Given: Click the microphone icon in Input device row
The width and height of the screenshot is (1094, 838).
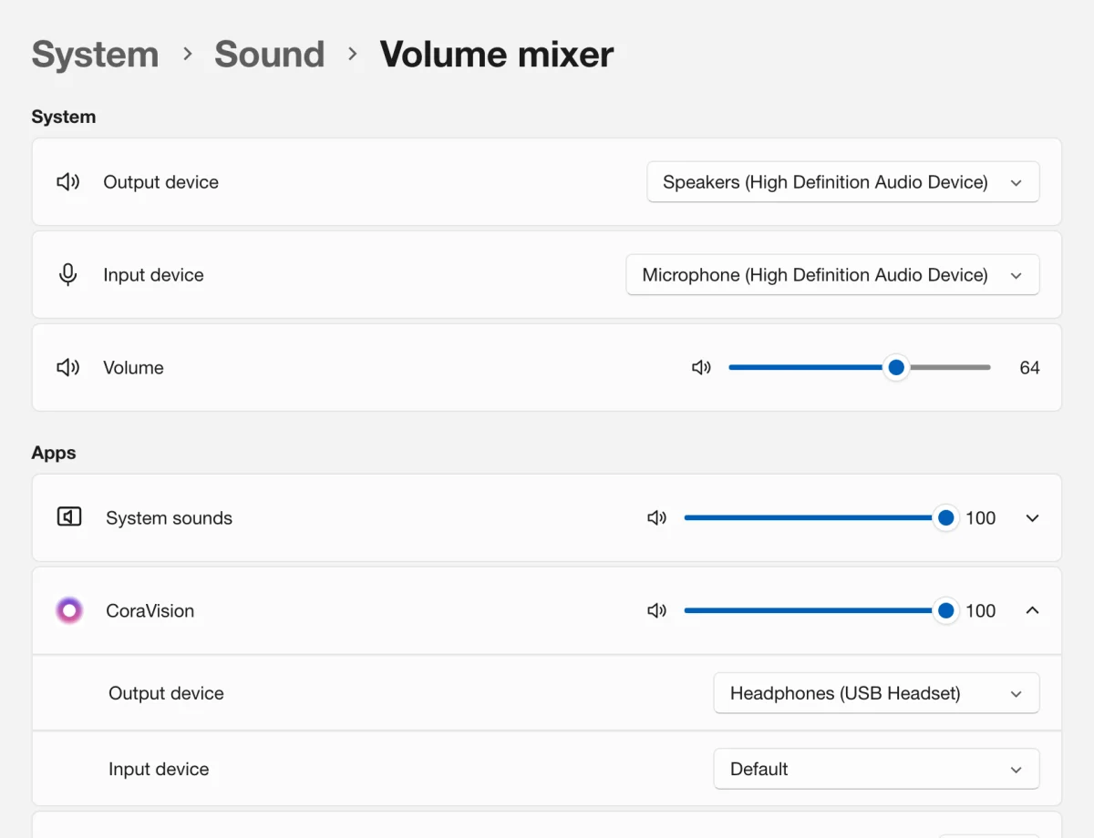Looking at the screenshot, I should (68, 275).
